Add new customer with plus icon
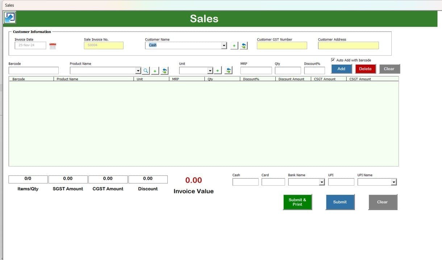Screen dimensions: 442x260 234,45
